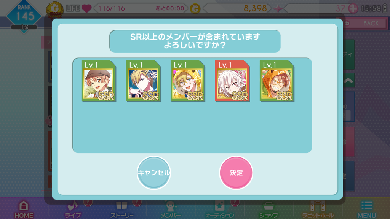Screen dimensions: 390x219
Task: Tap the gold G coin icon
Action: pos(195,9)
